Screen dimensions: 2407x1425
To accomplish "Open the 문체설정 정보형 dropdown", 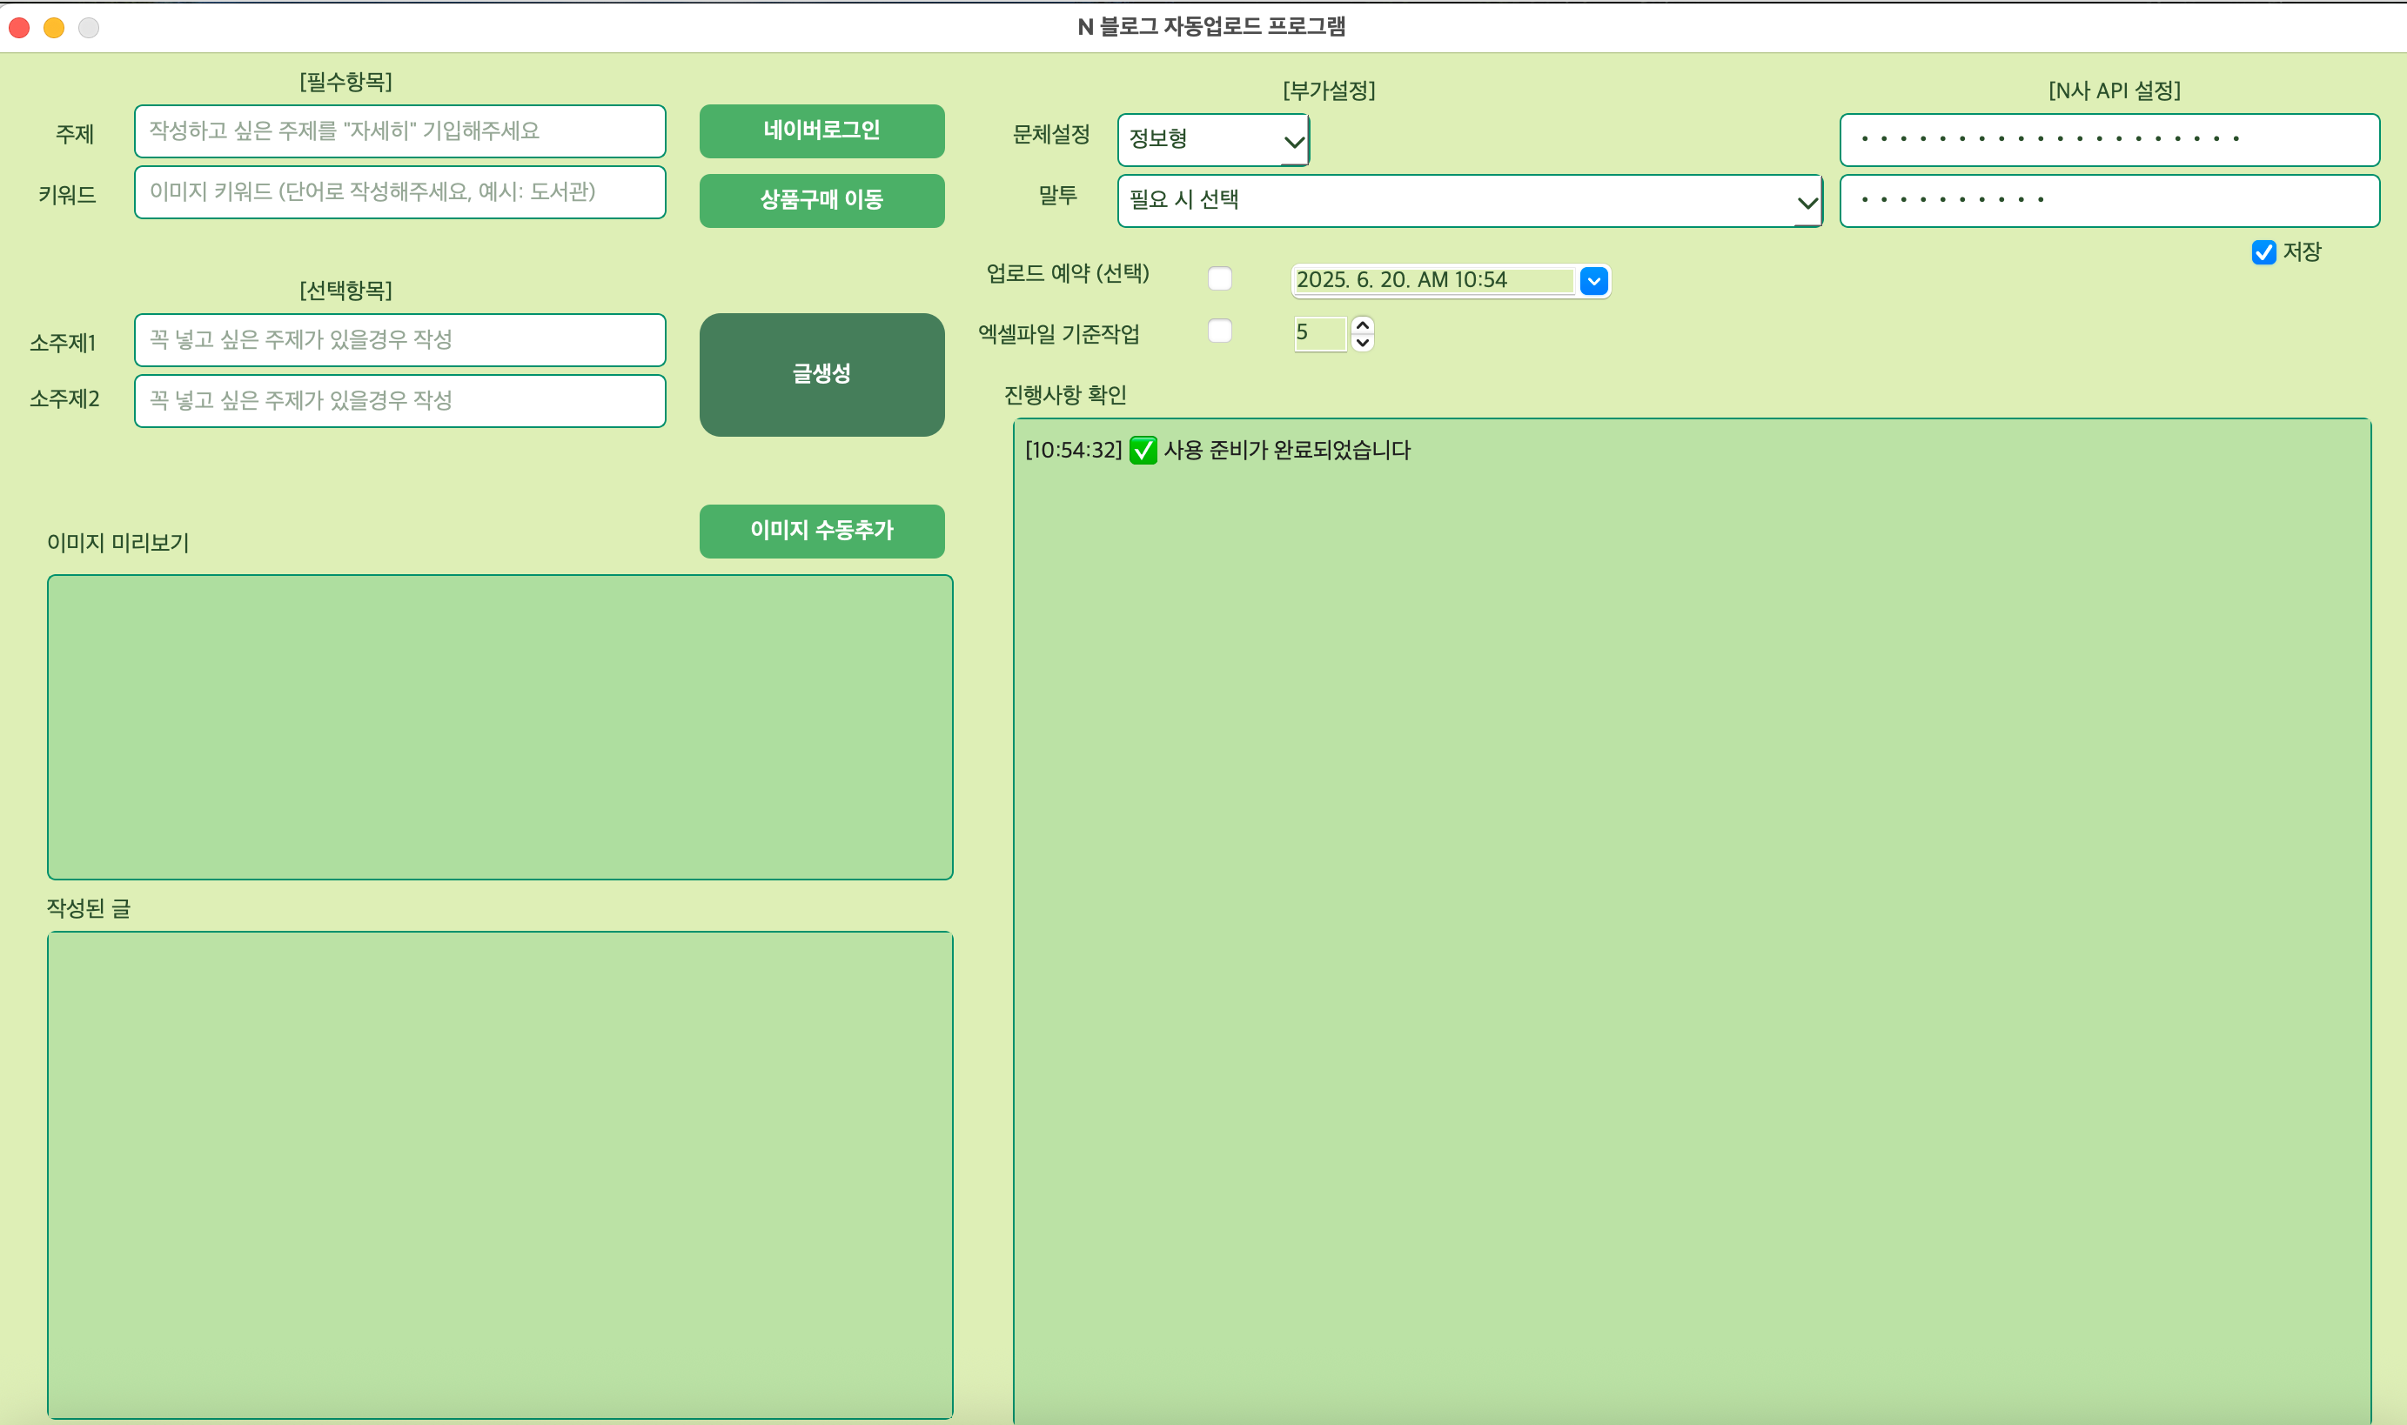I will 1213,139.
